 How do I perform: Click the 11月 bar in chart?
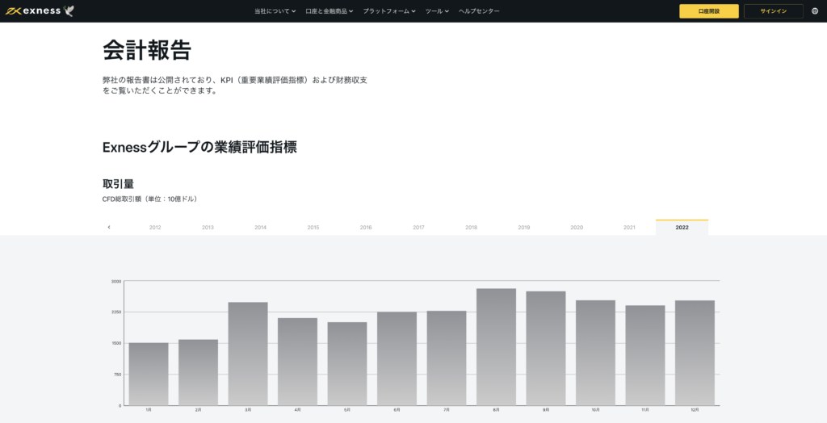[x=645, y=355]
